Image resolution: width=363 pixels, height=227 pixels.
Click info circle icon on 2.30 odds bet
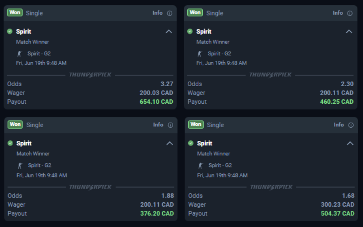click(x=350, y=13)
